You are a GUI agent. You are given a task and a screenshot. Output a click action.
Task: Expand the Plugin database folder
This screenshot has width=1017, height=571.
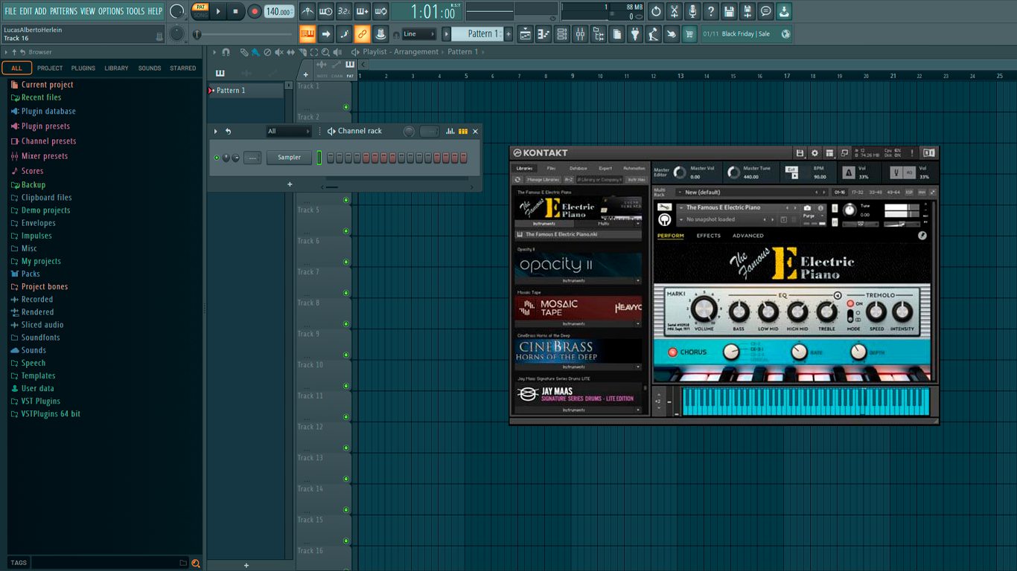[48, 112]
